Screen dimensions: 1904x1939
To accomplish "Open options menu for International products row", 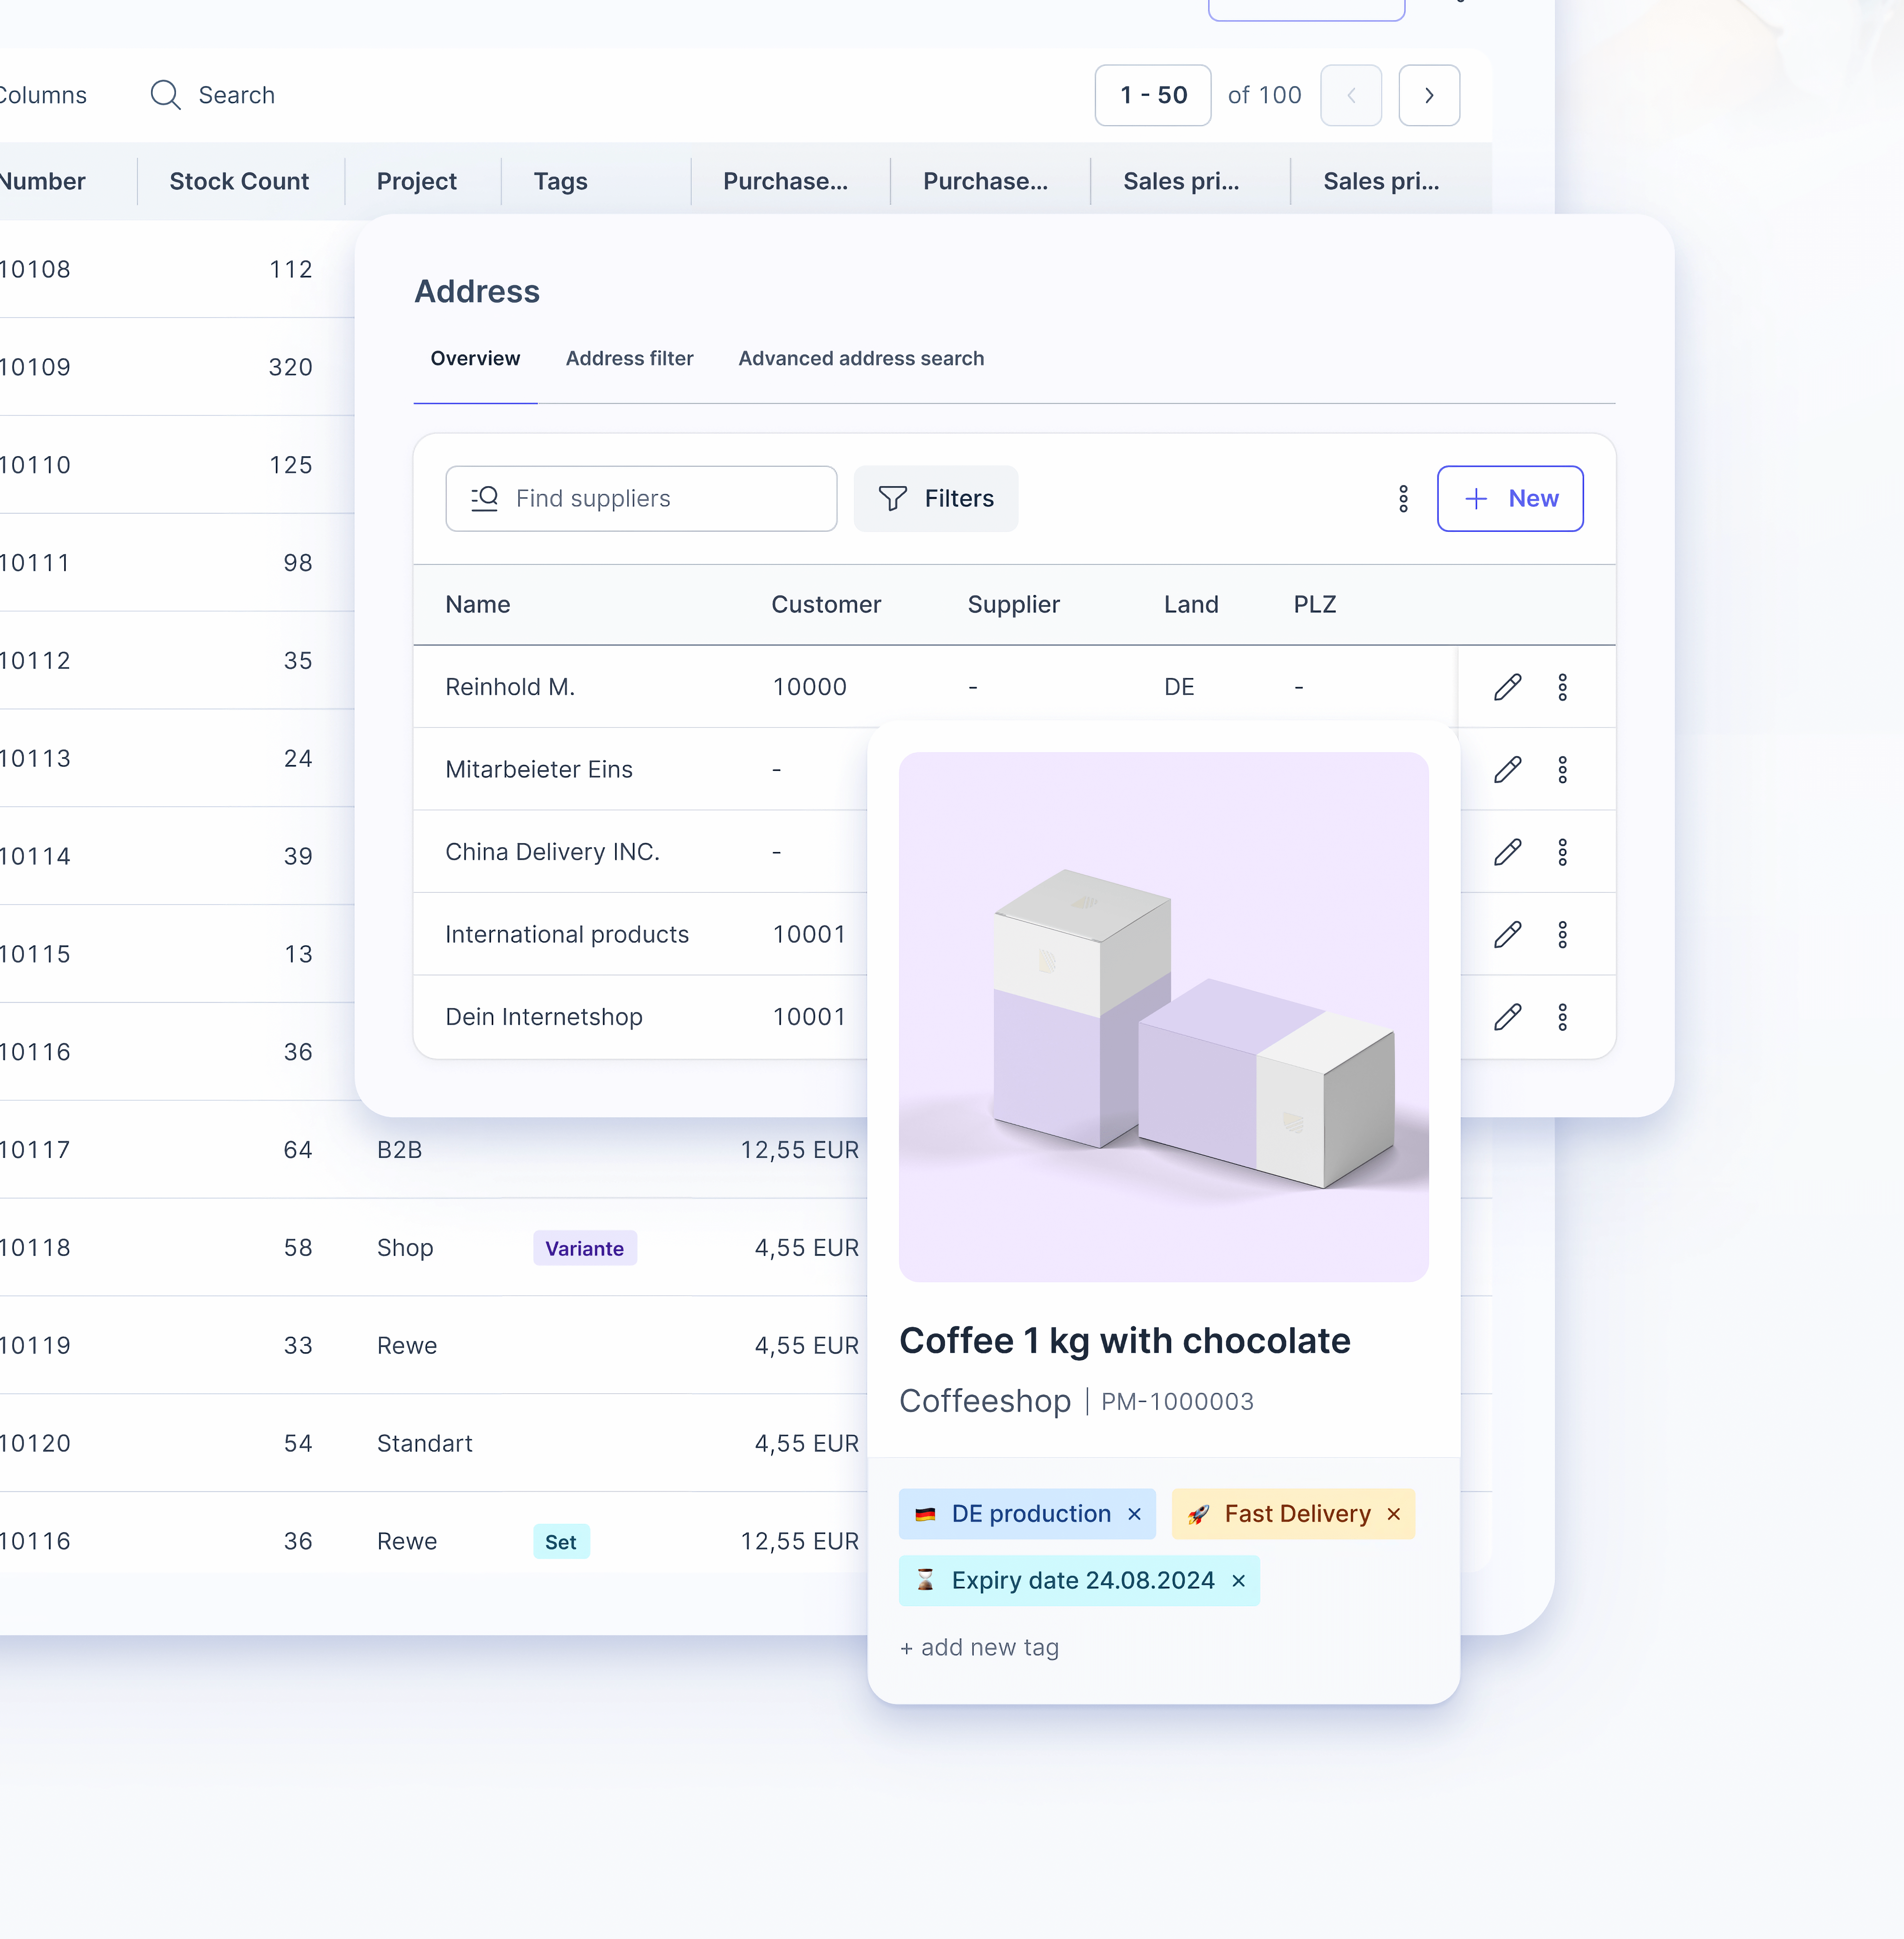I will [x=1564, y=934].
